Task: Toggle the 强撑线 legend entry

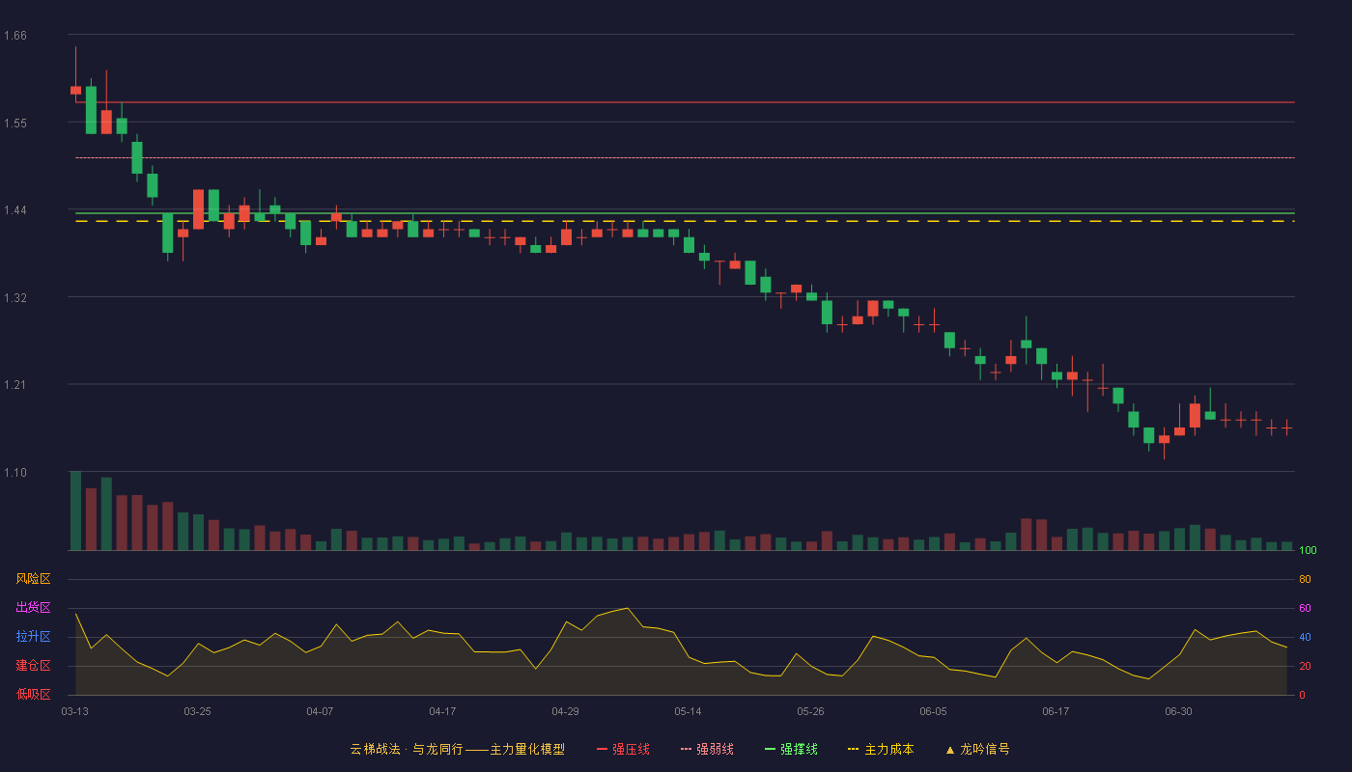Action: (x=791, y=749)
